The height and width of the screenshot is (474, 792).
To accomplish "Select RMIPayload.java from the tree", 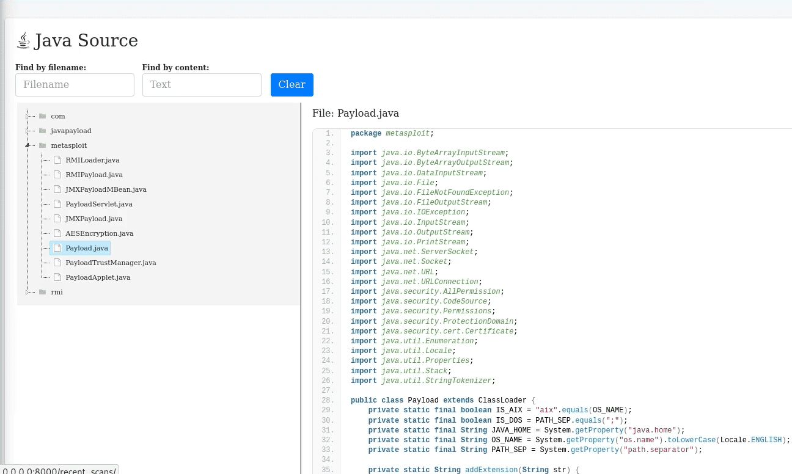I will [94, 175].
